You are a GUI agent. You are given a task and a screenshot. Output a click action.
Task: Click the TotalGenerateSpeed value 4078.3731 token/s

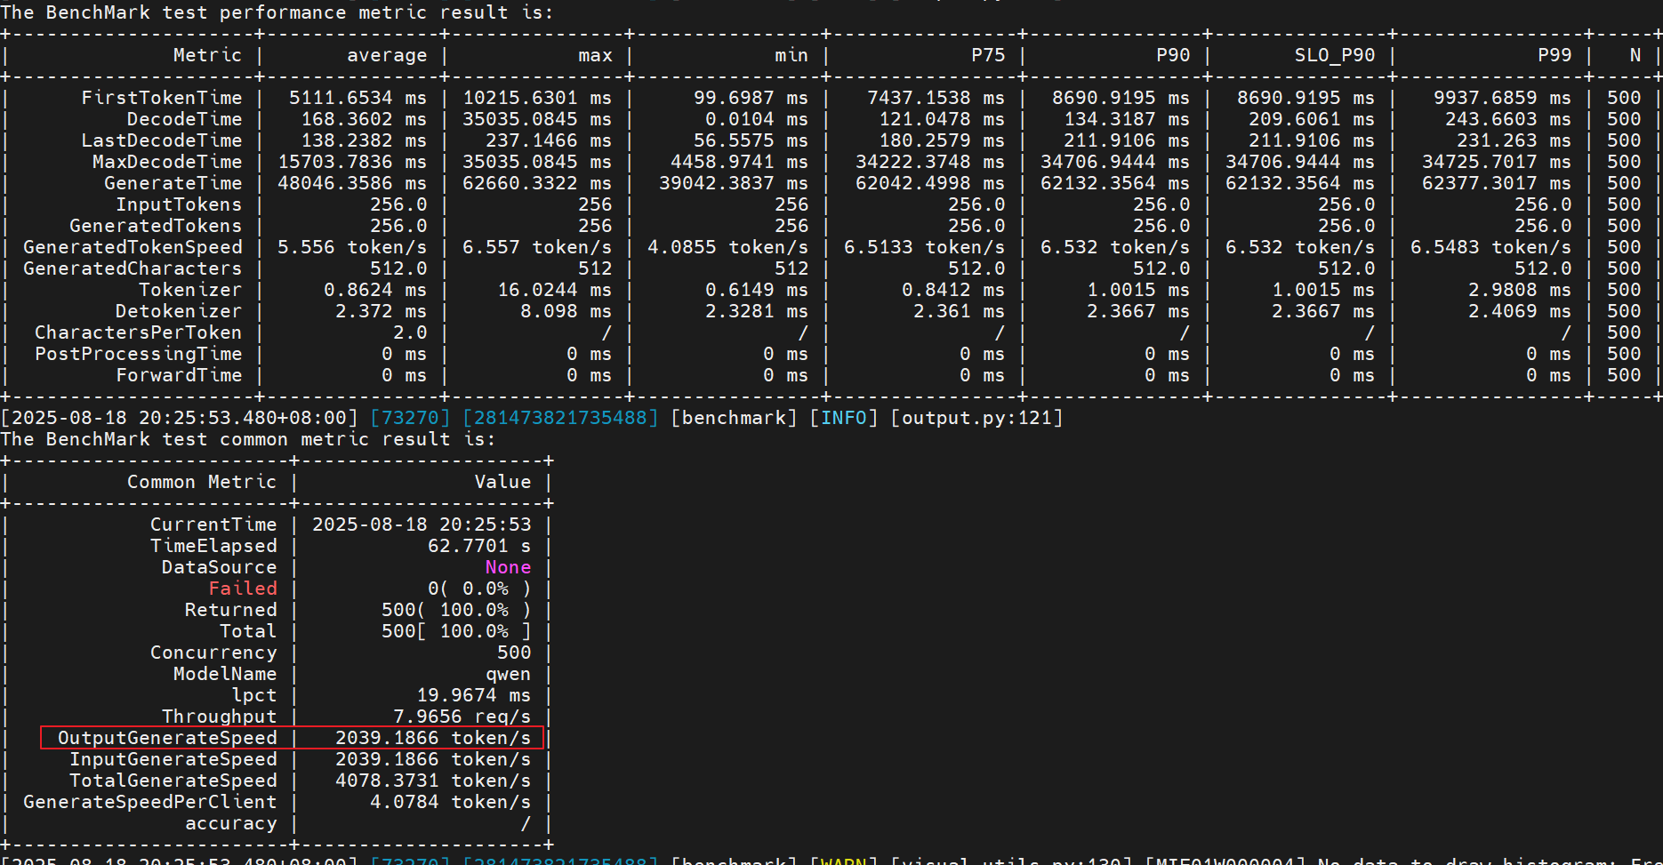(433, 781)
